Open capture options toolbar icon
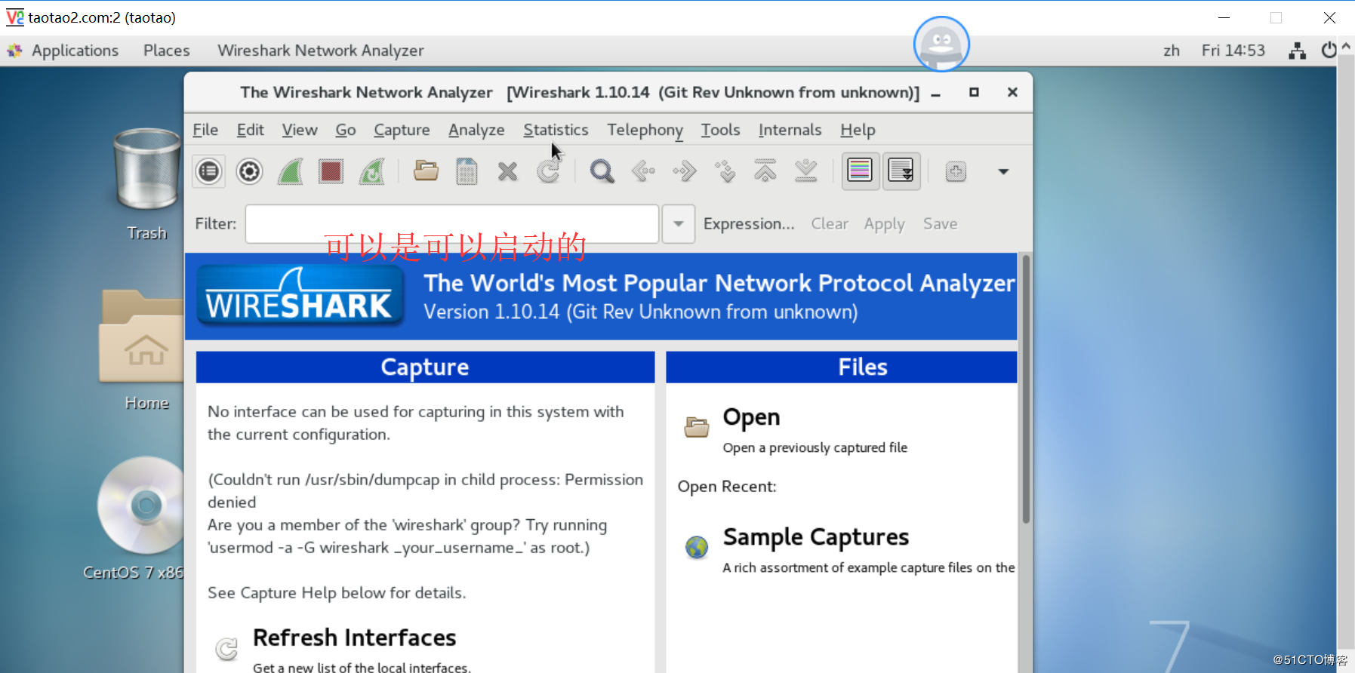Viewport: 1355px width, 673px height. tap(249, 171)
